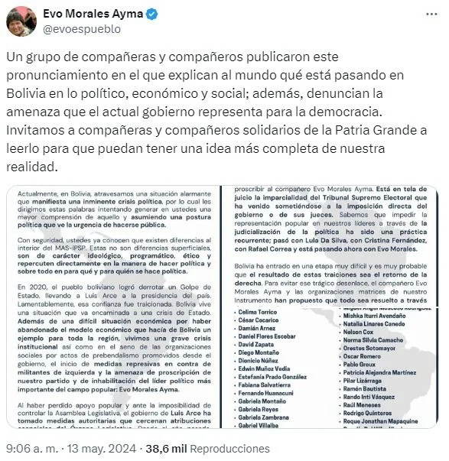
Task: Open image starting 'proscribir al compañero'
Action: pyautogui.click(x=330, y=246)
